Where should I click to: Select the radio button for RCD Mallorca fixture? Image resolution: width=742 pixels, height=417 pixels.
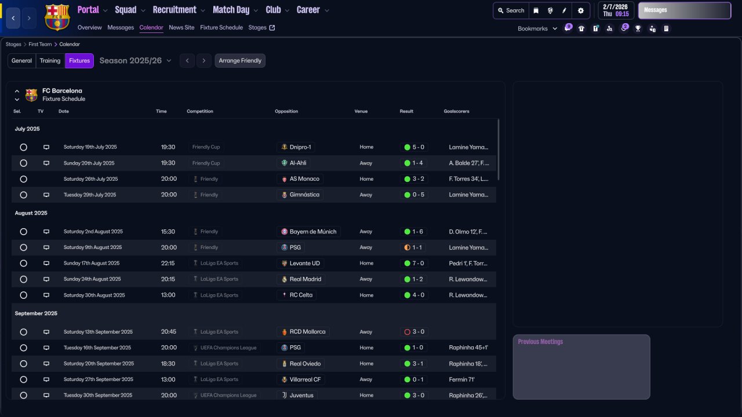click(x=24, y=332)
